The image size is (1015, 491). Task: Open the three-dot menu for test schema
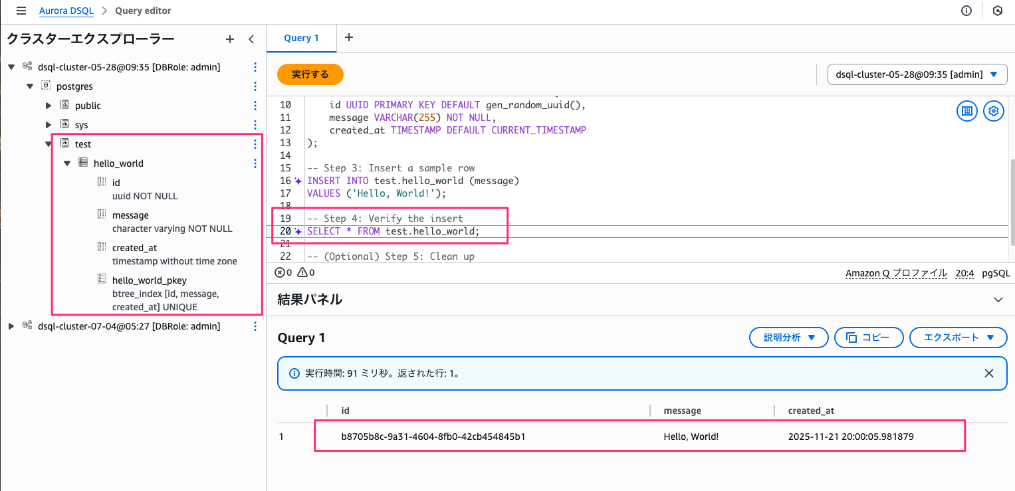[255, 144]
